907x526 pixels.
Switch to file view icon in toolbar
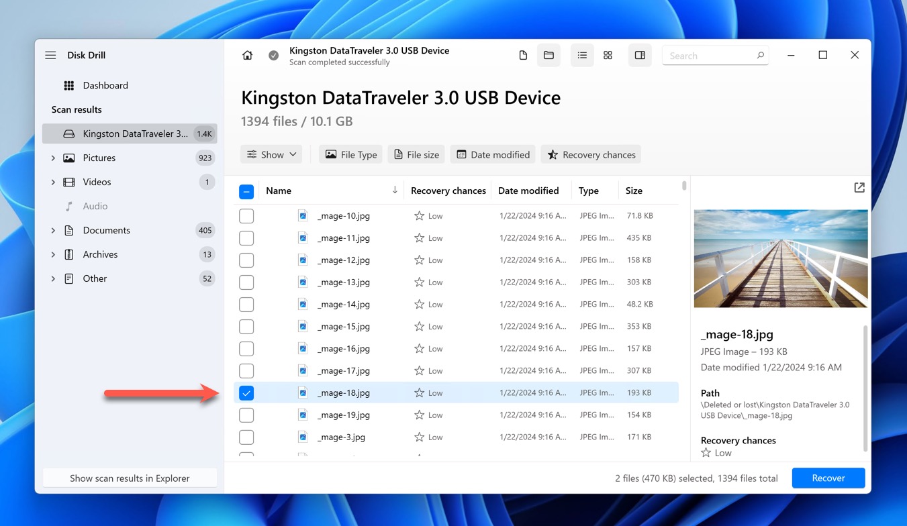pyautogui.click(x=523, y=56)
